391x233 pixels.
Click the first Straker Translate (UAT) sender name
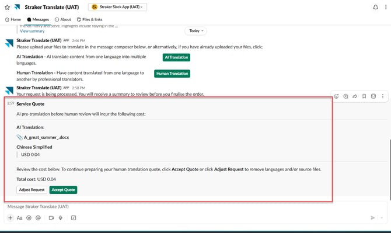pyautogui.click(x=39, y=40)
